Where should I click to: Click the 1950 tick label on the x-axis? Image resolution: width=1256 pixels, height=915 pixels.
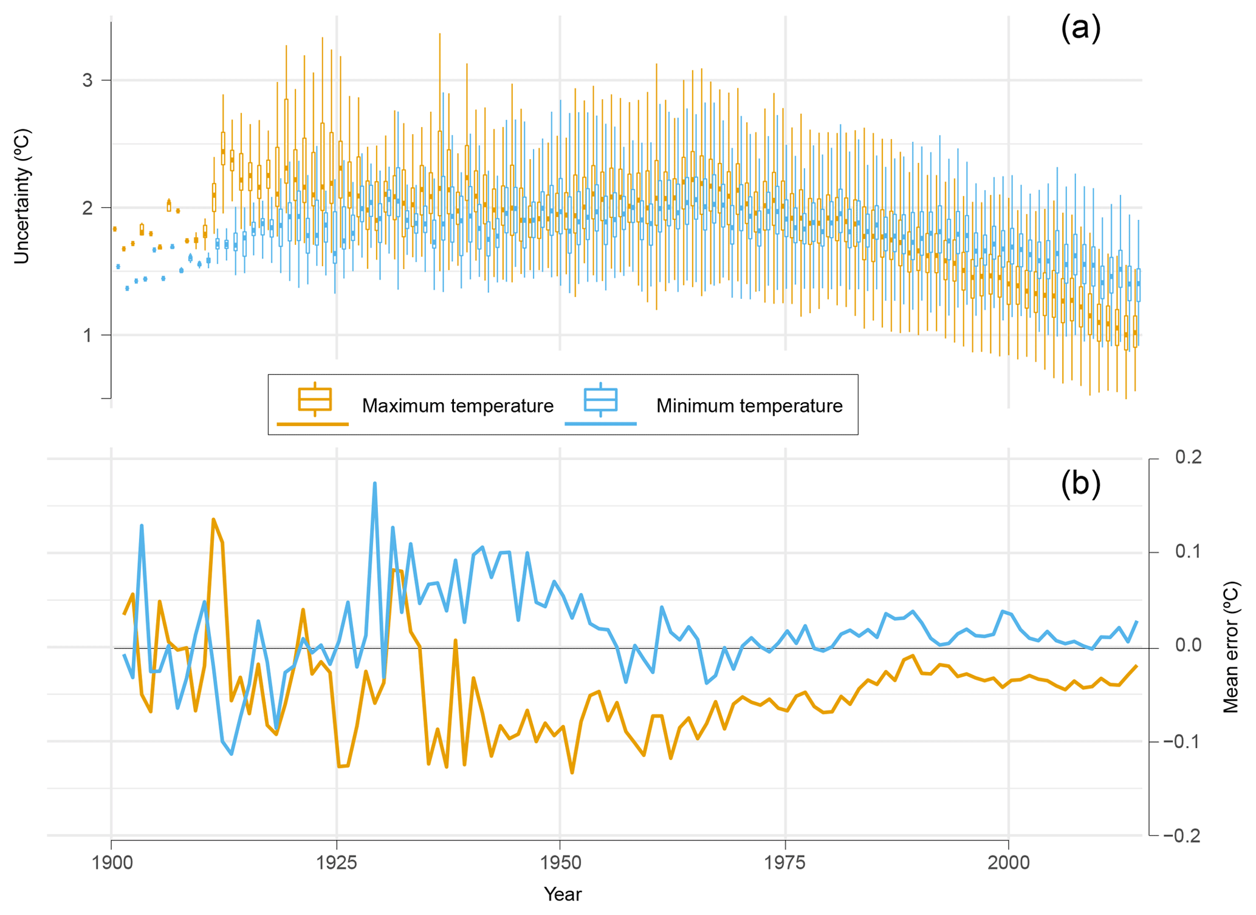560,863
